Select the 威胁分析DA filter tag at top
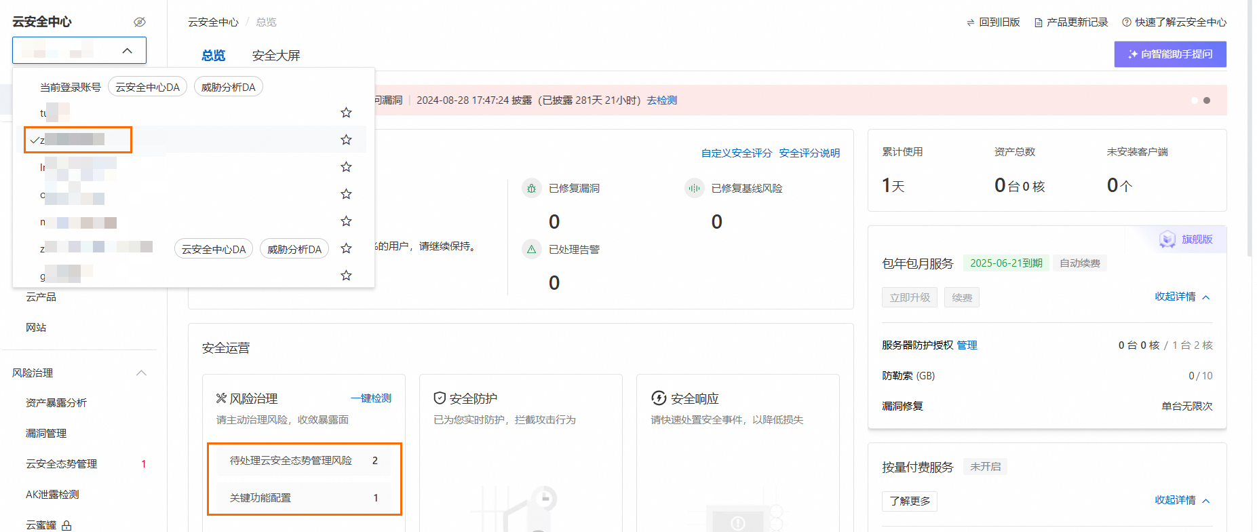This screenshot has height=532, width=1257. click(229, 87)
